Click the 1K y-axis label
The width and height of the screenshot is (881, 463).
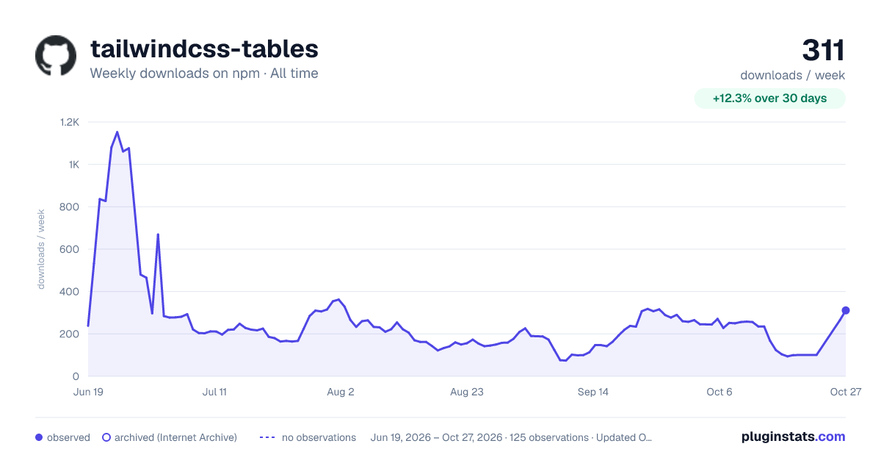(74, 165)
